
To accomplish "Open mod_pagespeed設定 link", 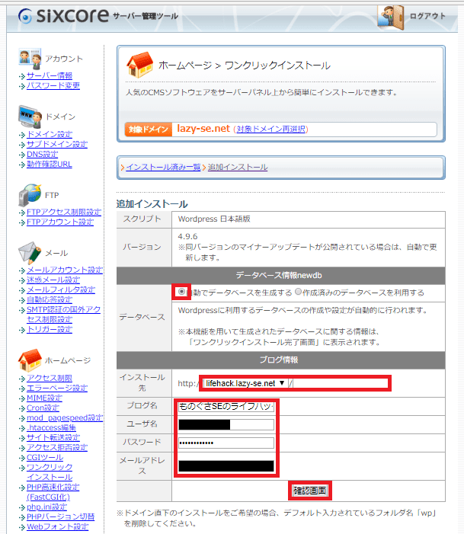I will [65, 417].
